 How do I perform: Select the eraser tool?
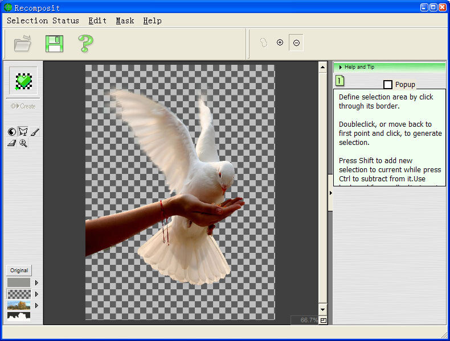click(x=11, y=143)
